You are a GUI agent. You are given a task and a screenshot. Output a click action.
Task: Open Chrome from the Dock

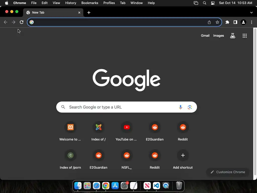click(x=106, y=186)
